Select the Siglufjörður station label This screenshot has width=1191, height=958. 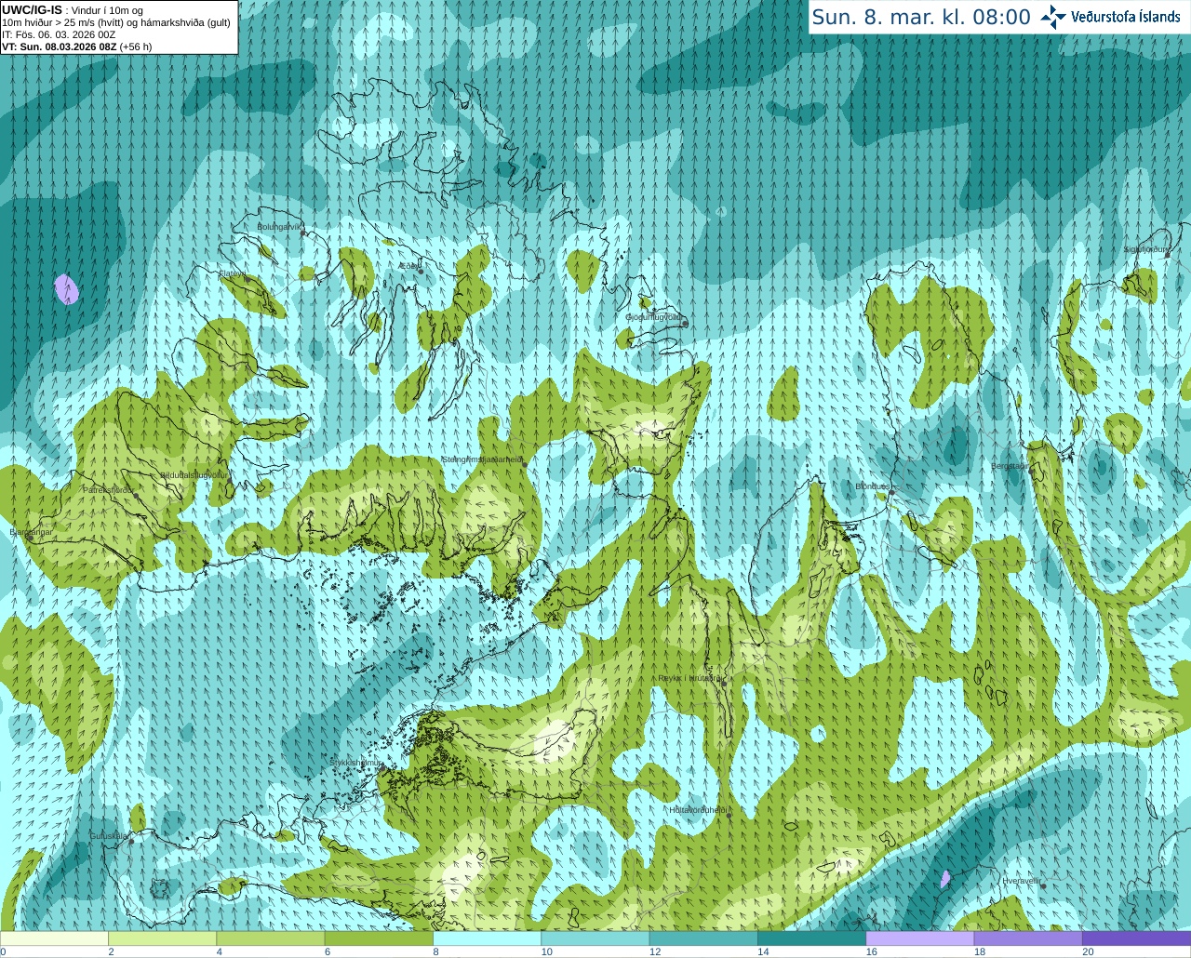1145,249
